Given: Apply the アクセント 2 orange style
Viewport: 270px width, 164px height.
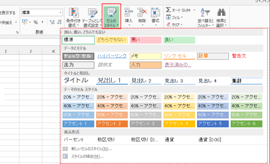Looking at the screenshot, I should [111, 124].
